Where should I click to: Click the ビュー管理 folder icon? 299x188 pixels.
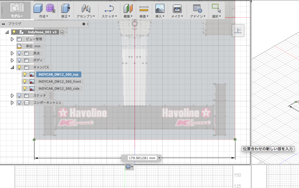19,39
